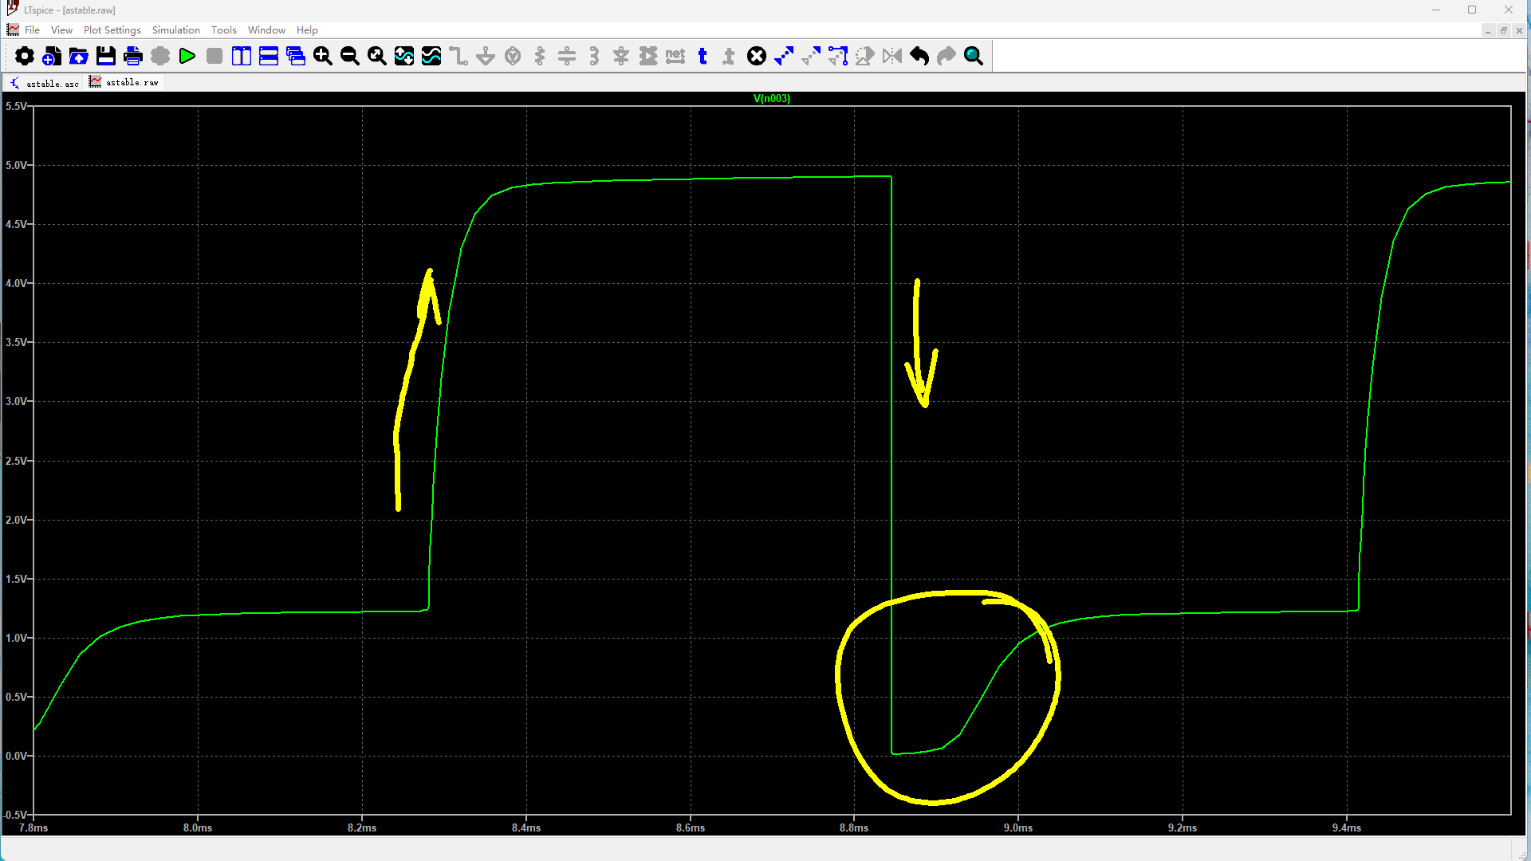Click the 8.6ms label on the time axis
1531x861 pixels.
click(x=691, y=828)
